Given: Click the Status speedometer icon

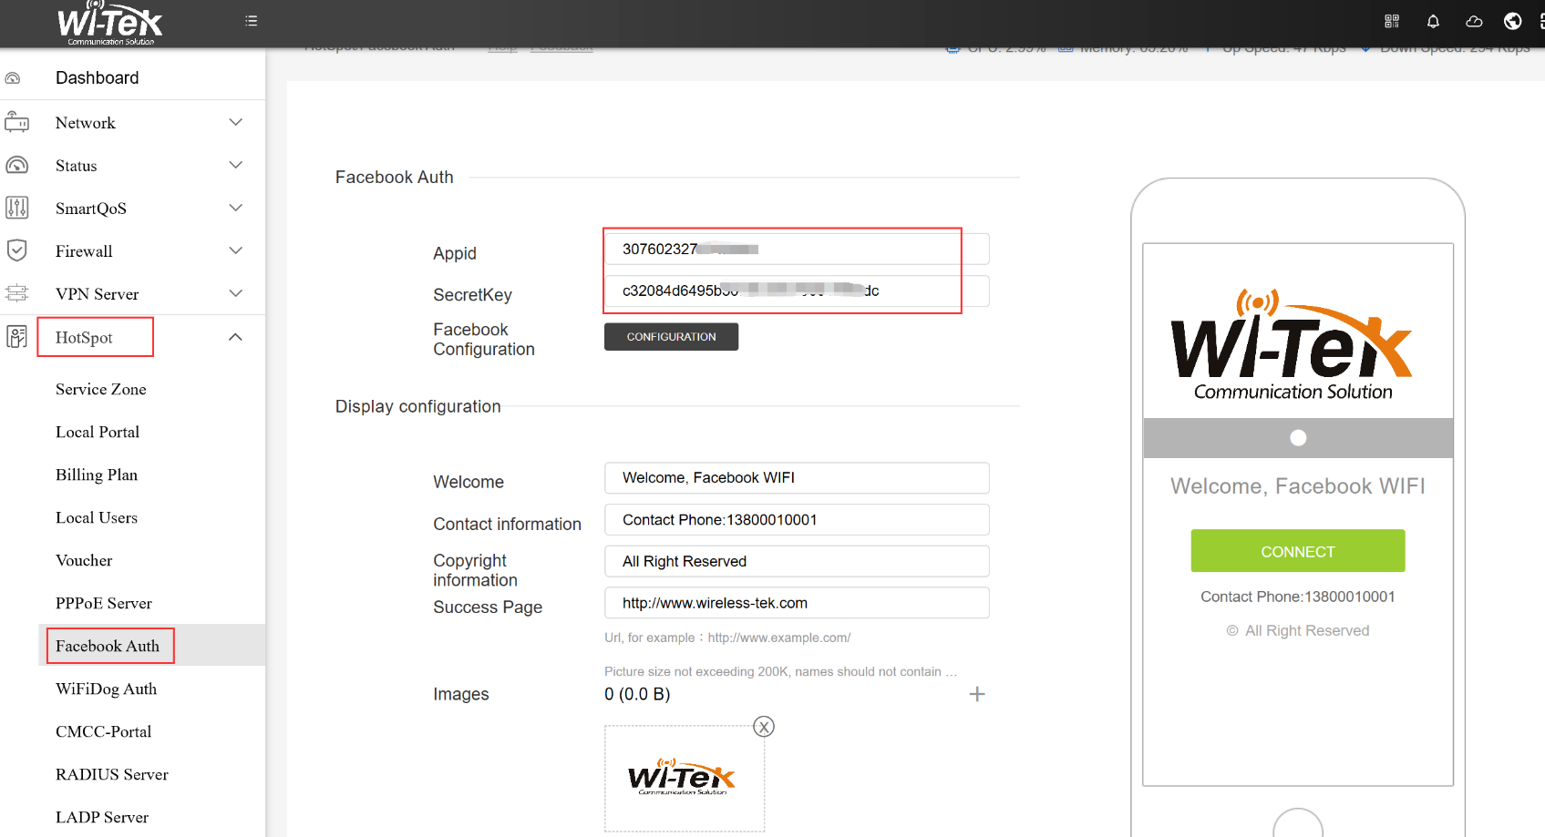Looking at the screenshot, I should coord(16,165).
